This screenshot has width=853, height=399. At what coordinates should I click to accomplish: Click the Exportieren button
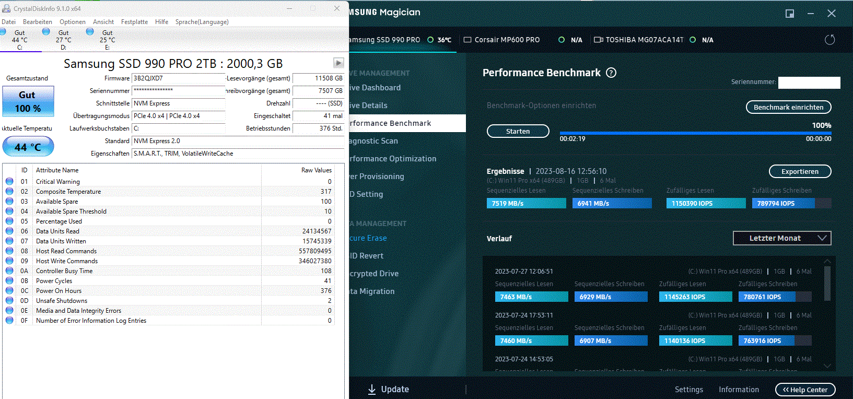800,171
